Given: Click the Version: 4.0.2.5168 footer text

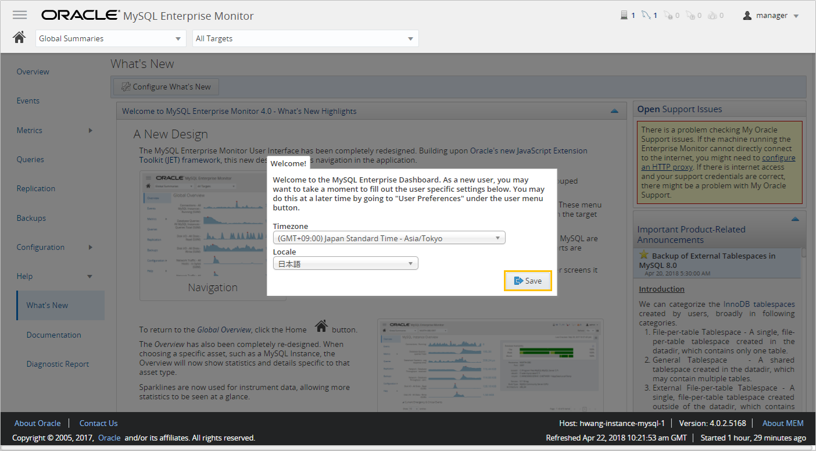Looking at the screenshot, I should [x=712, y=423].
